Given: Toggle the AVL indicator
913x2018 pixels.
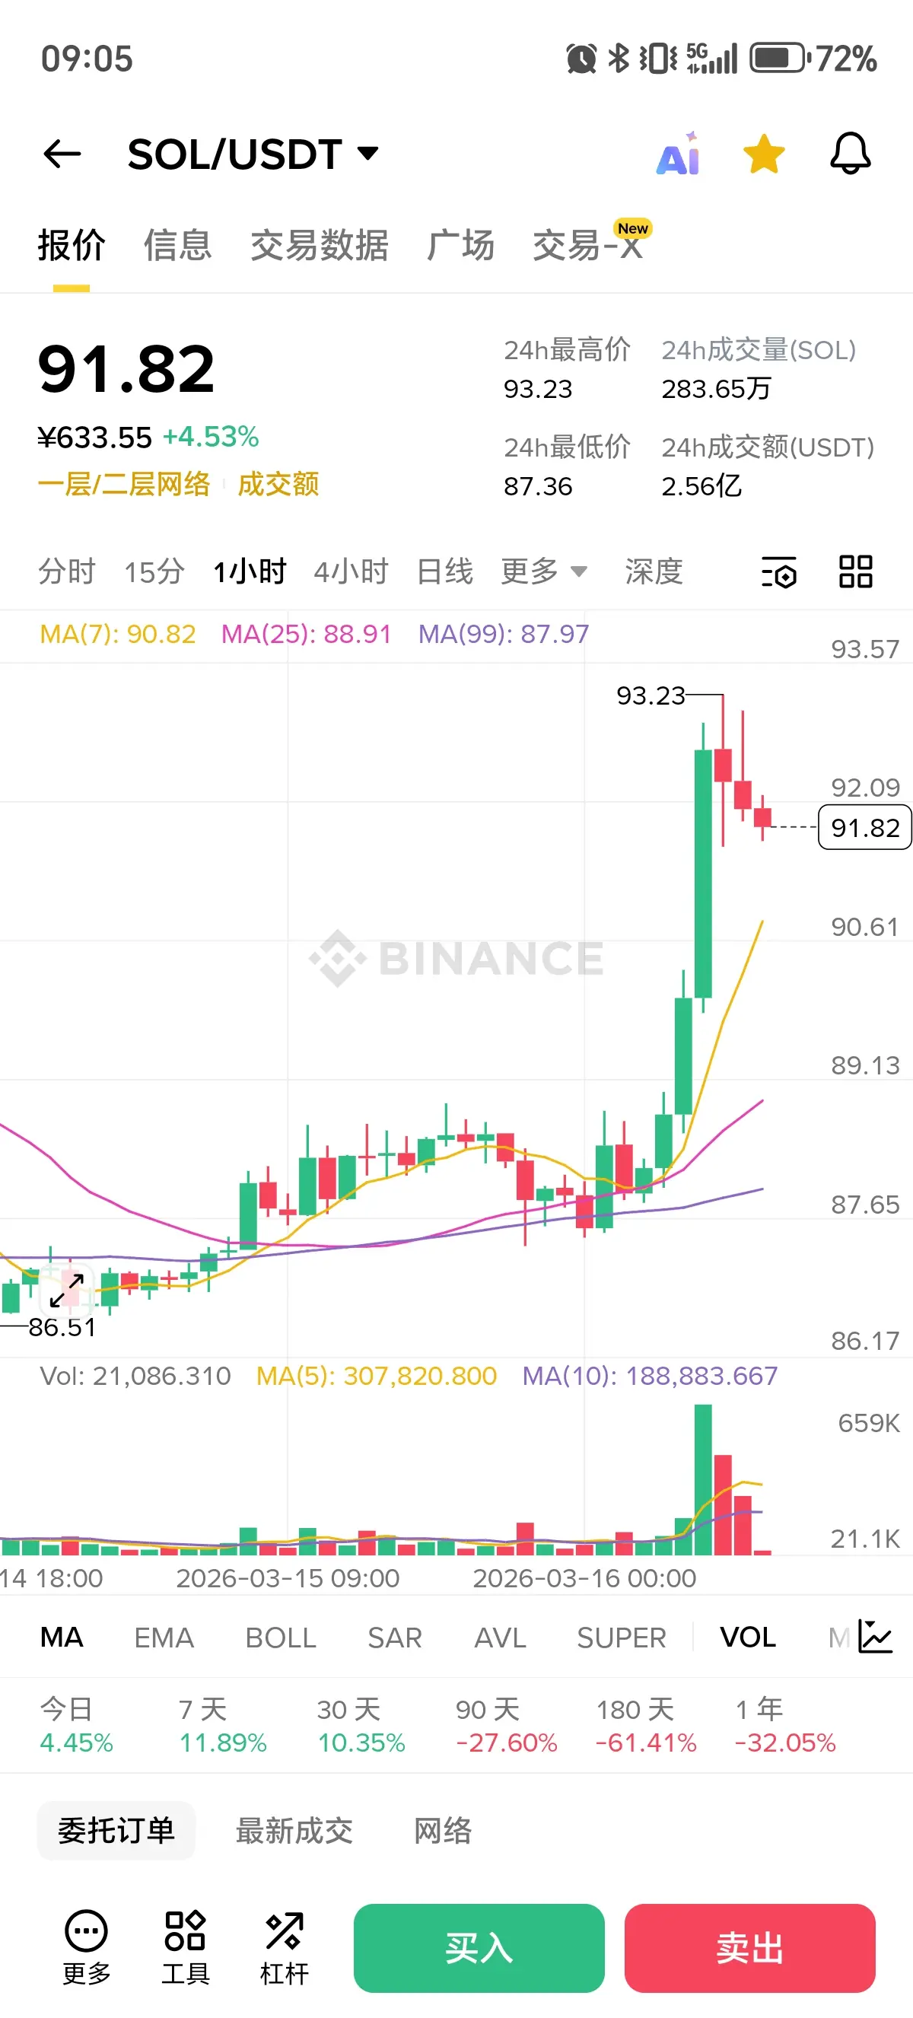Looking at the screenshot, I should (501, 1638).
